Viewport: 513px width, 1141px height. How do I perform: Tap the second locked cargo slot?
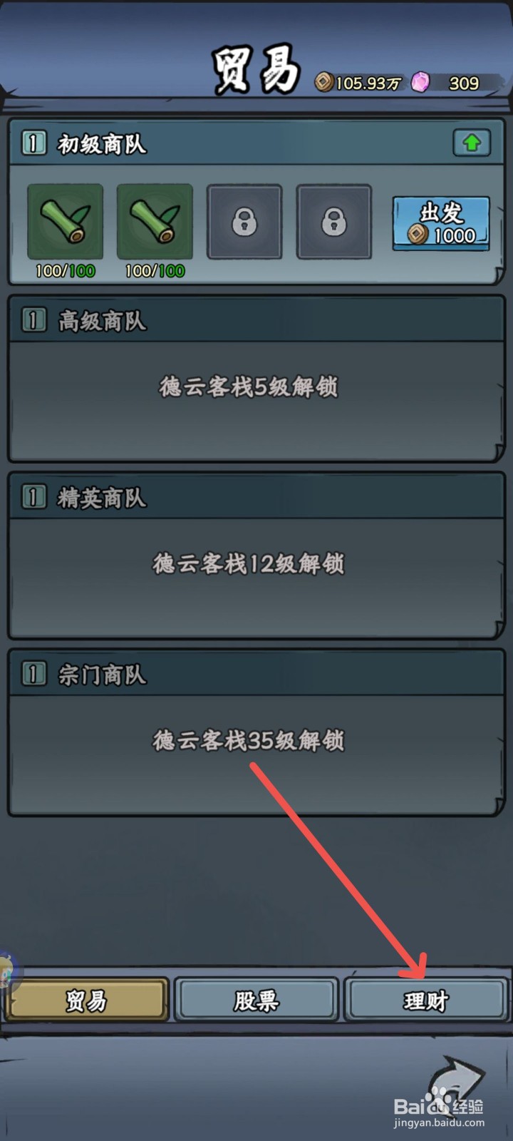(334, 222)
